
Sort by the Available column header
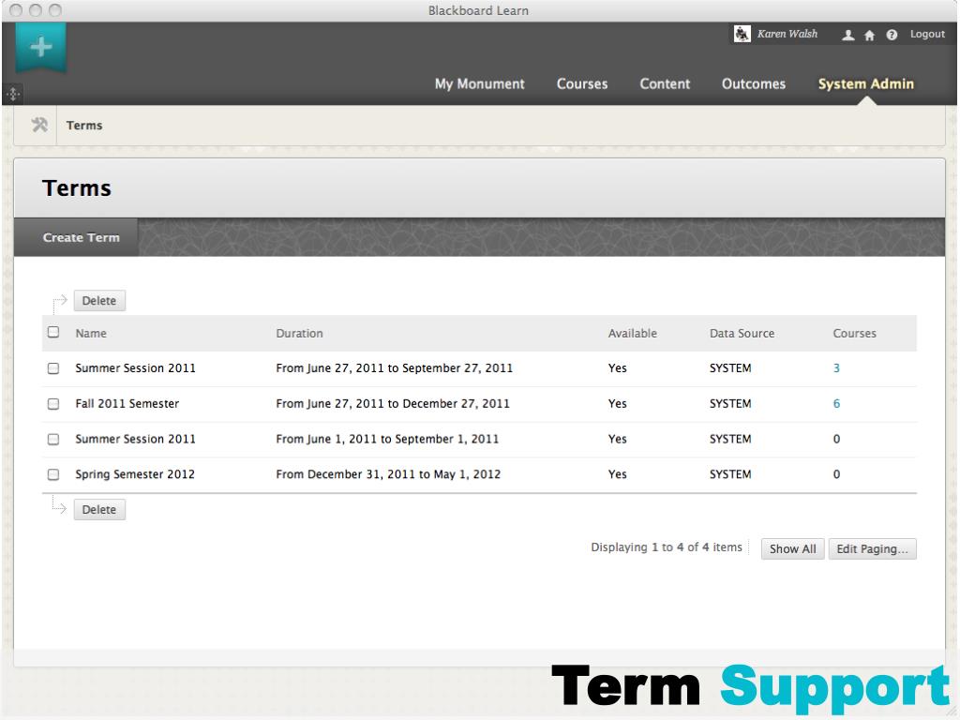632,333
